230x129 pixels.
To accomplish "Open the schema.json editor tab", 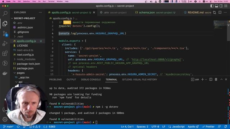I will [x=157, y=13].
